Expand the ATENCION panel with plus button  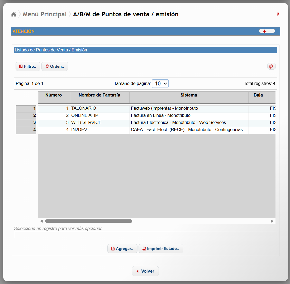(x=267, y=31)
